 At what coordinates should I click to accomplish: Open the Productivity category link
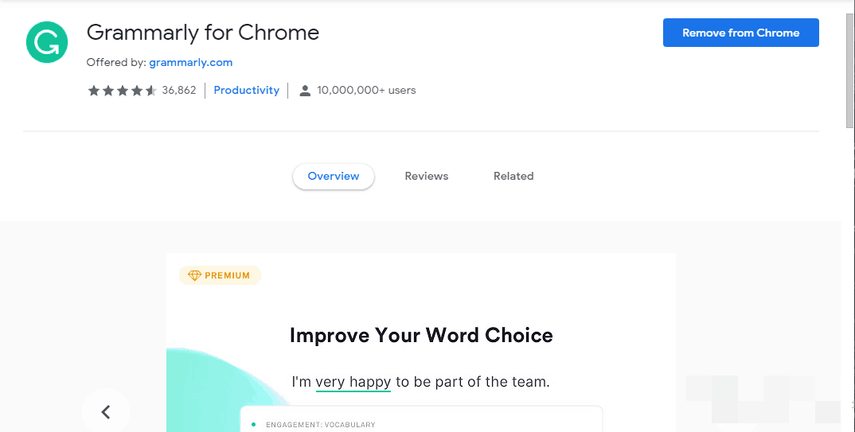(247, 90)
